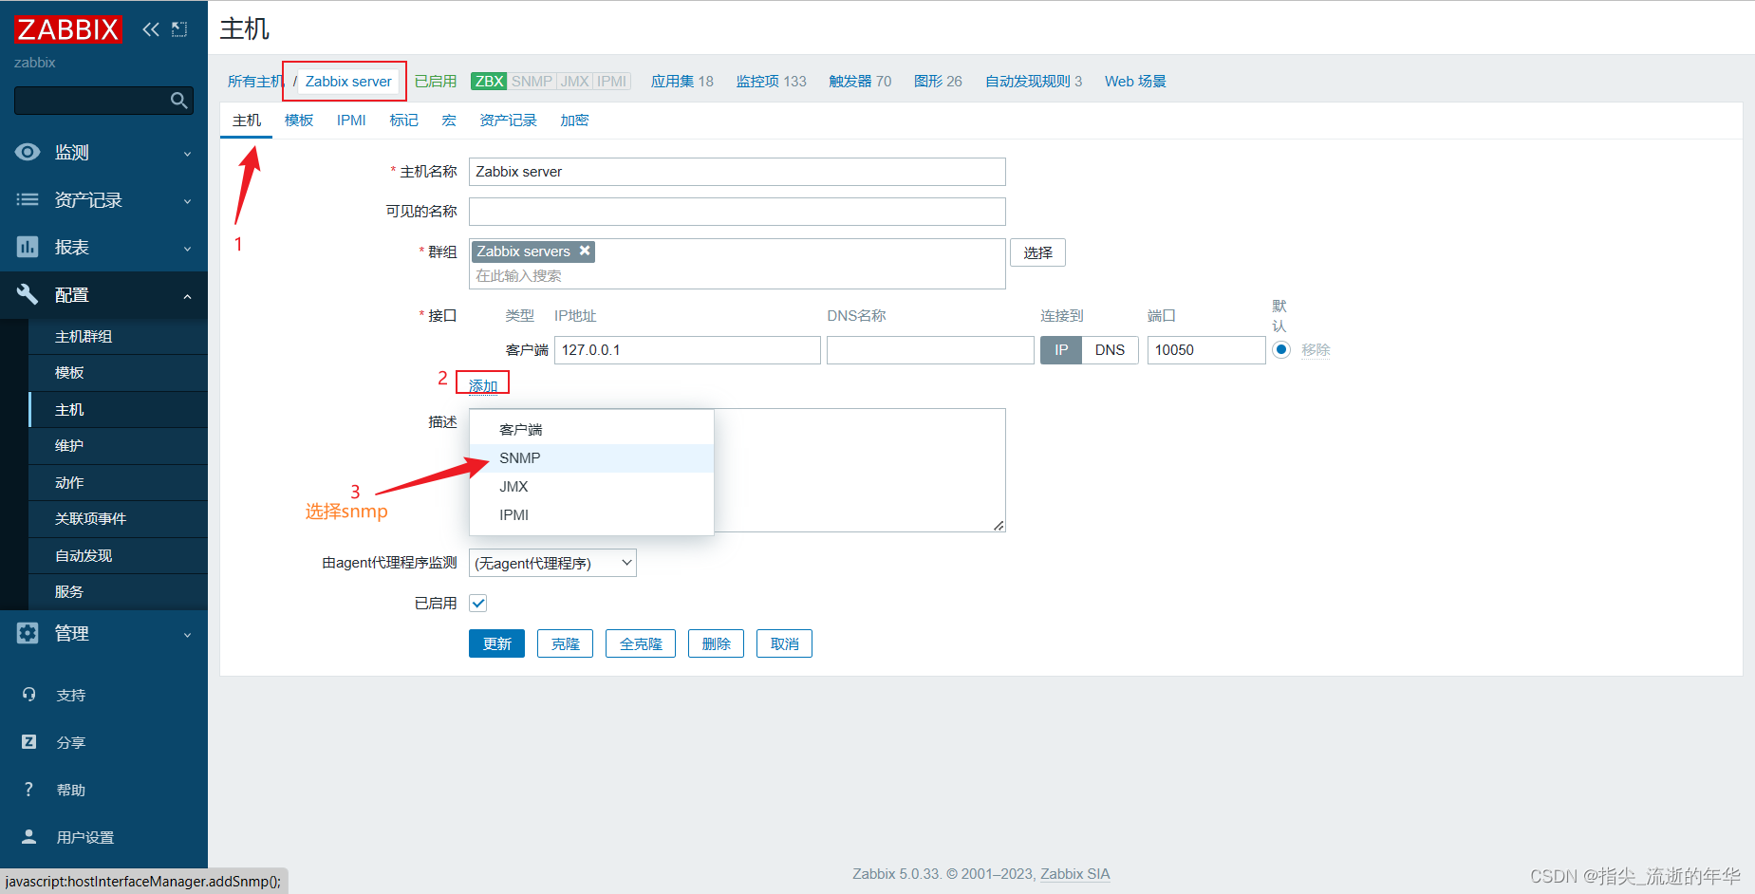Click the 更新 button

click(x=496, y=643)
